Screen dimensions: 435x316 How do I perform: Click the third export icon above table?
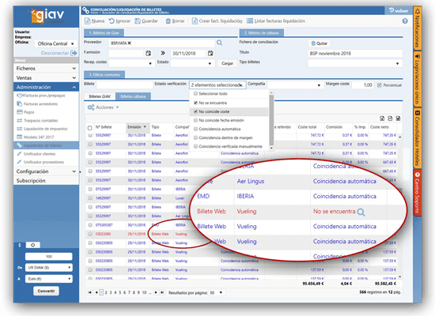pyautogui.click(x=398, y=118)
